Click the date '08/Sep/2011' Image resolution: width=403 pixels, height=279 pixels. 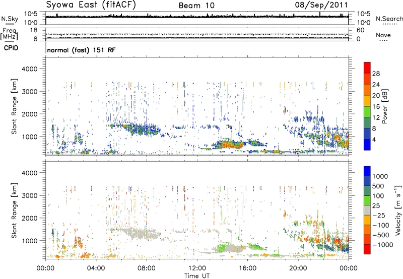tap(321, 5)
